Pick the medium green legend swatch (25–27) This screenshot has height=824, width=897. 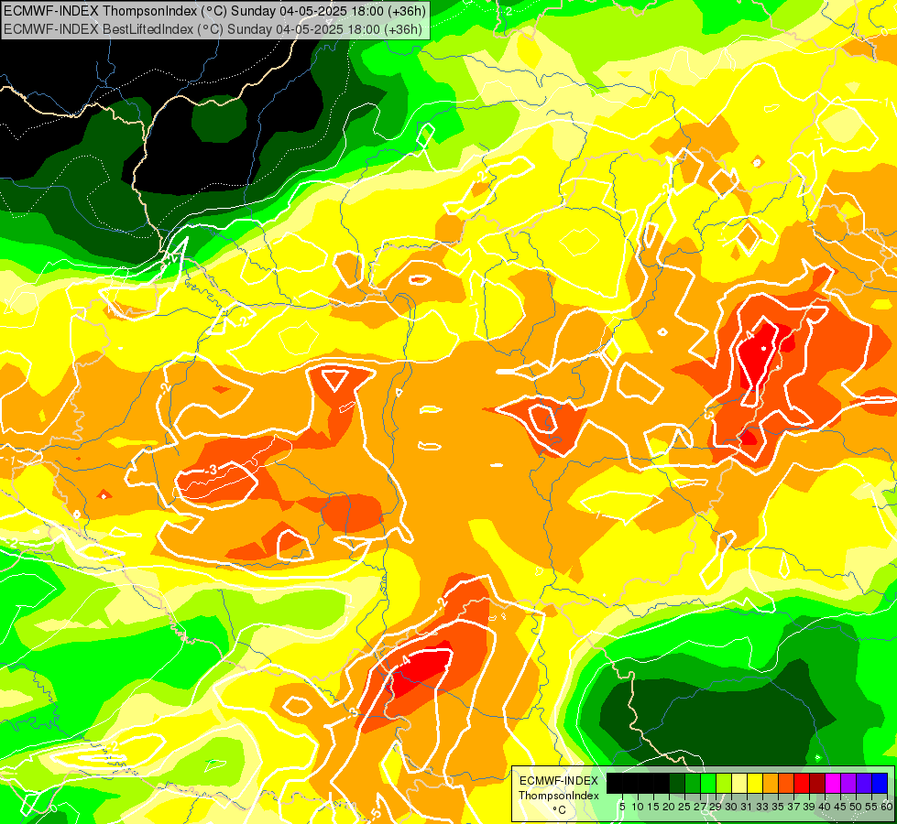693,784
